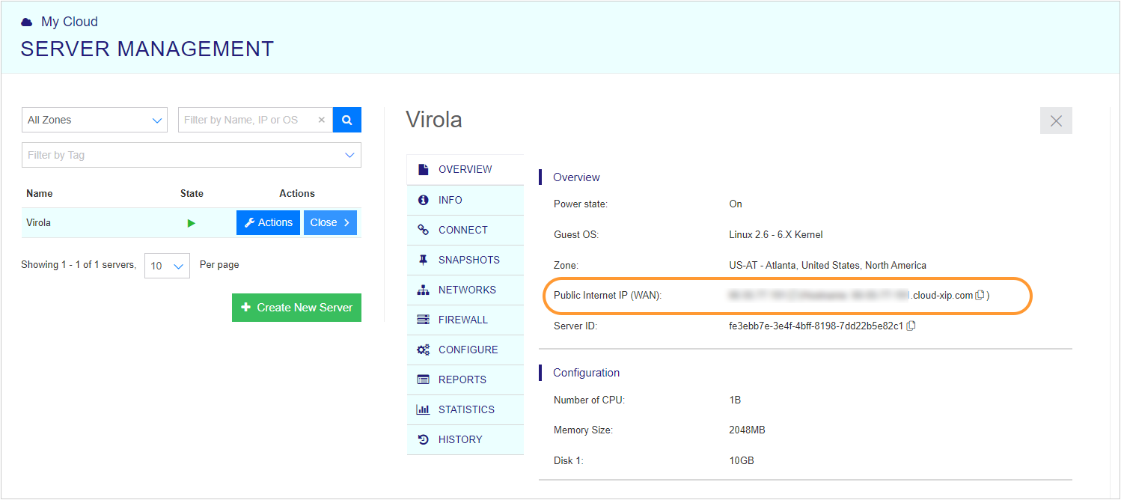The image size is (1121, 500).
Task: Clear the Name, IP or OS filter
Action: click(x=322, y=120)
